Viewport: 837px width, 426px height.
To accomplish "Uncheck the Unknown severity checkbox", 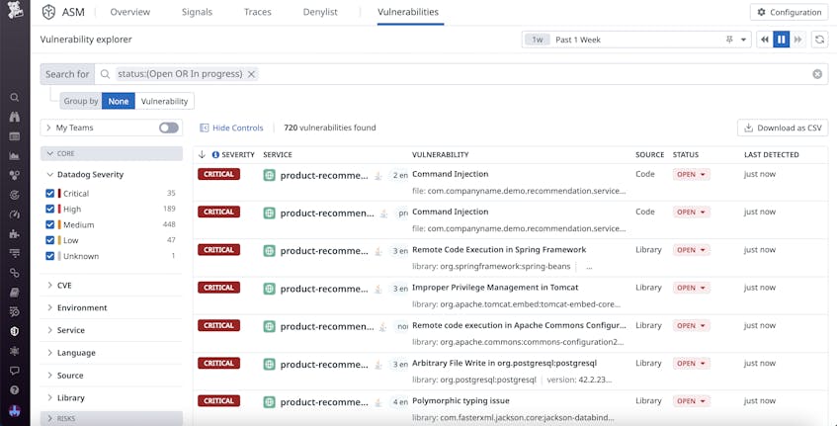I will [x=50, y=256].
